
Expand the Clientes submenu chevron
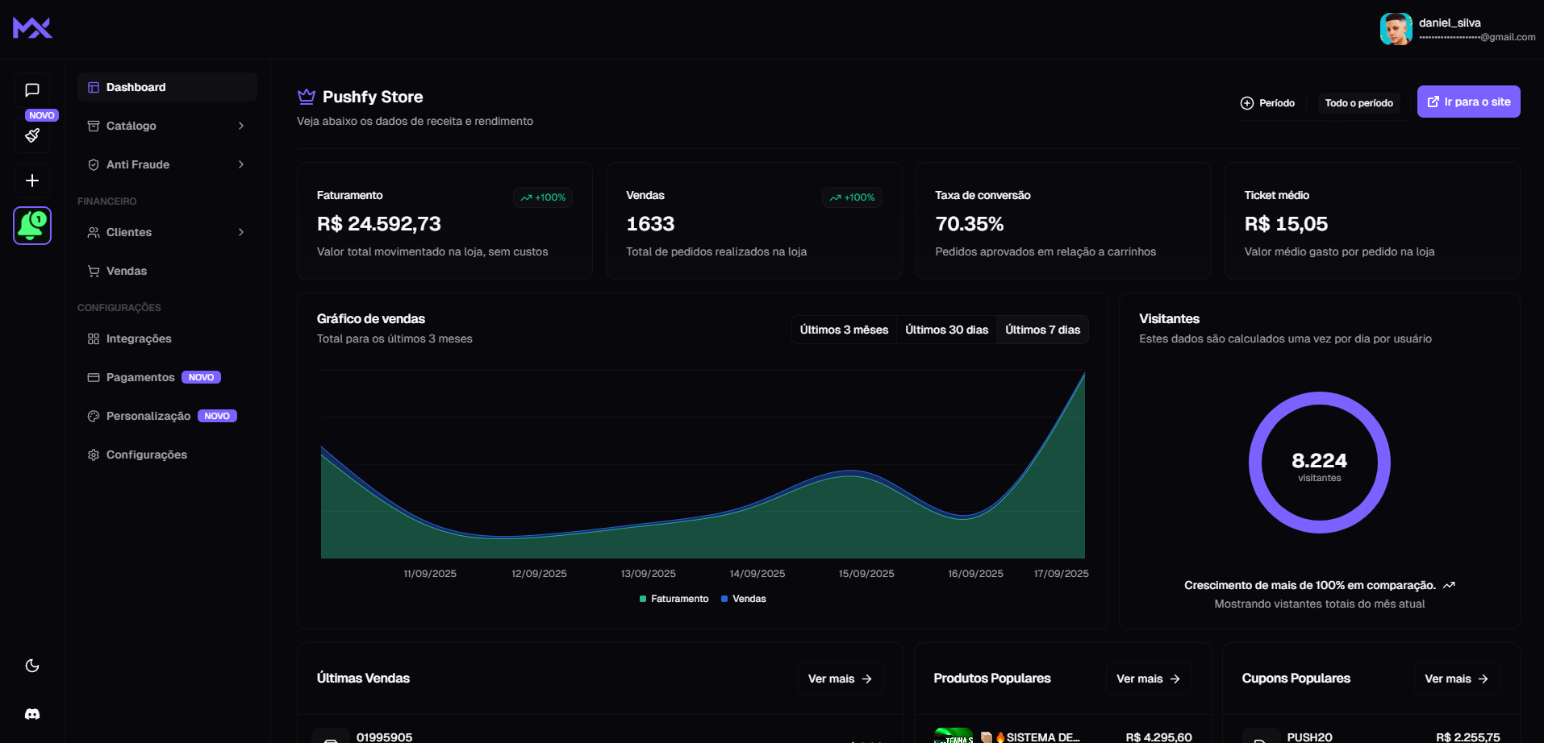[241, 232]
